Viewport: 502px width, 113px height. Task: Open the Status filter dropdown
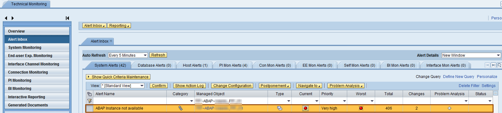point(490,101)
